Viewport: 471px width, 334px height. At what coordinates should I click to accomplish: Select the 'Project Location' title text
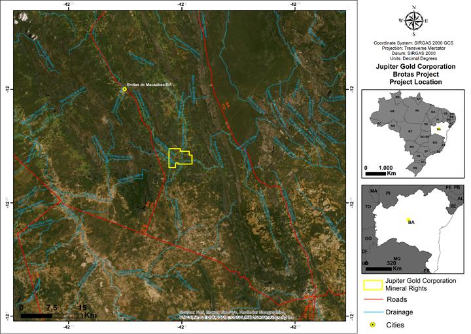(415, 83)
